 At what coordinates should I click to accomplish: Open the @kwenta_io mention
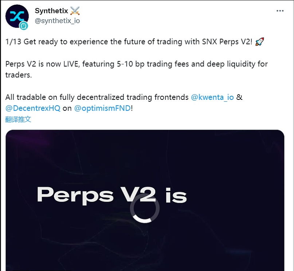(x=212, y=98)
